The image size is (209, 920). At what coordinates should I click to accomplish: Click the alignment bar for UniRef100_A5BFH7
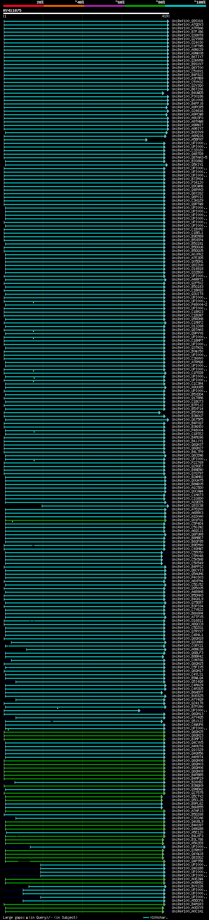pyautogui.click(x=75, y=140)
